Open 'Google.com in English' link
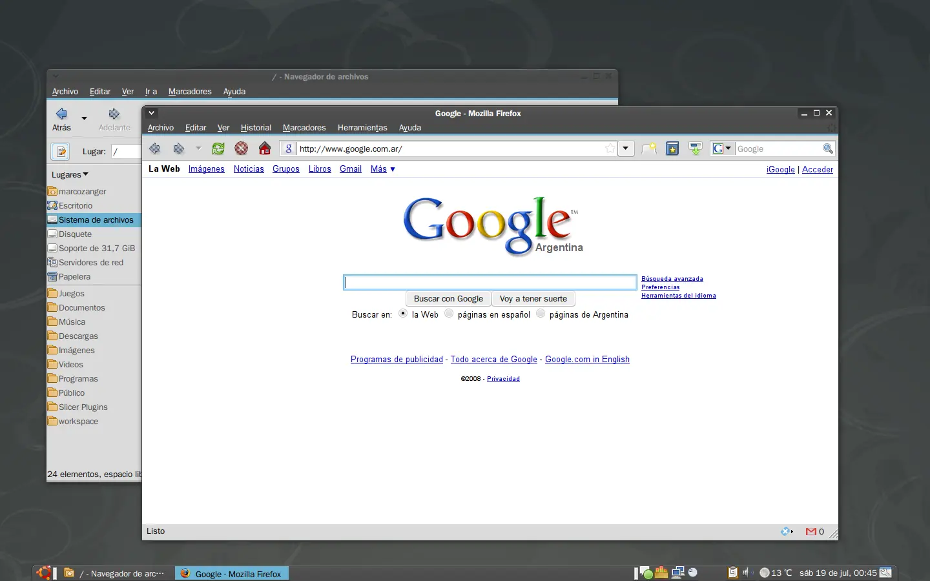The image size is (930, 581). tap(587, 360)
